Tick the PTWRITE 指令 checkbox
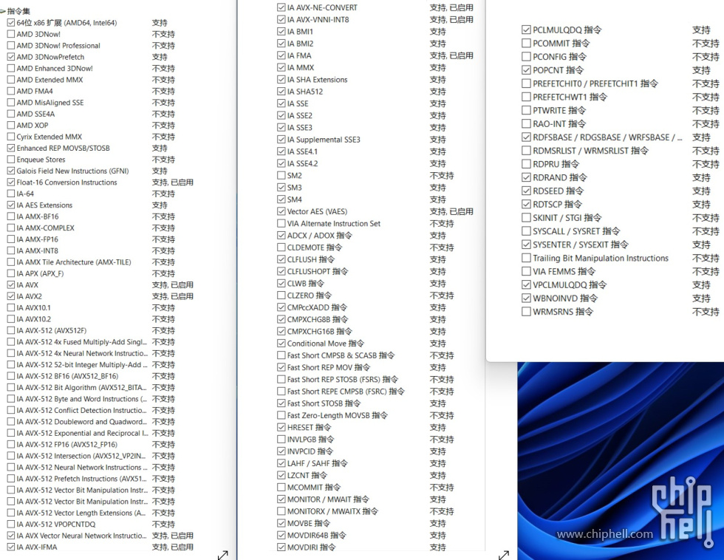 point(526,110)
